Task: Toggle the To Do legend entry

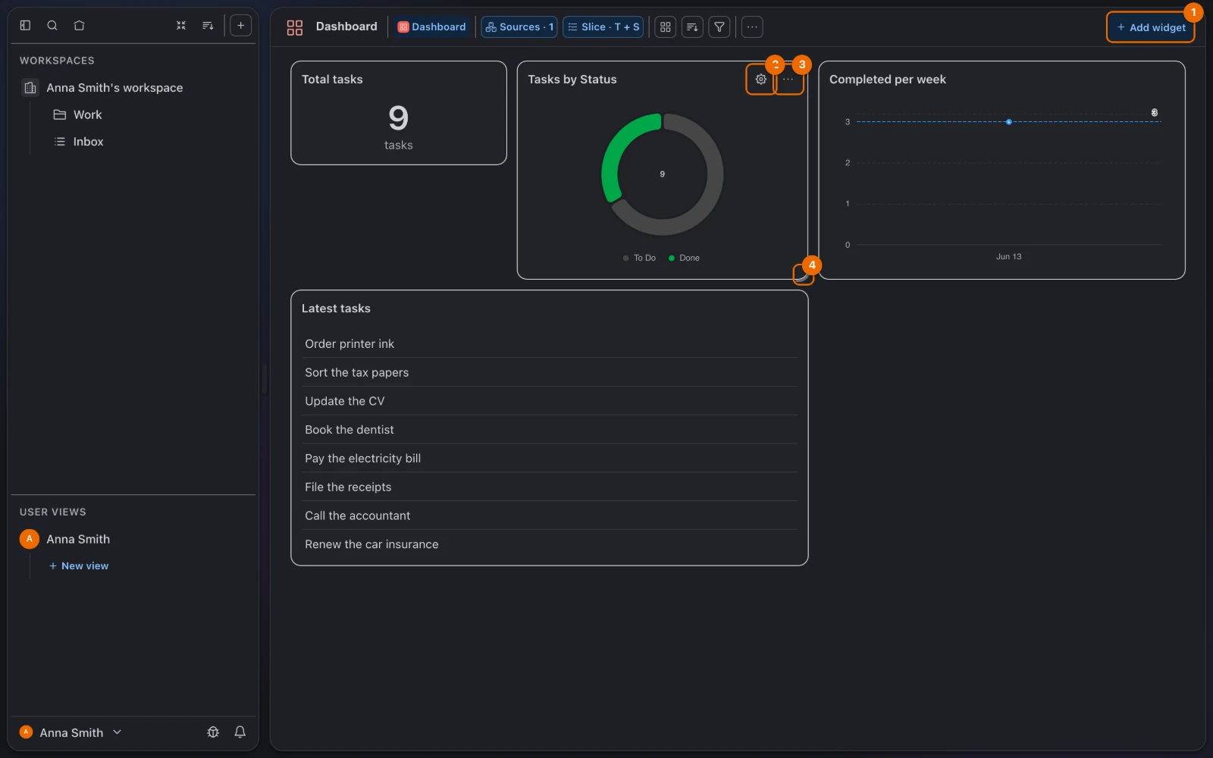Action: [639, 258]
